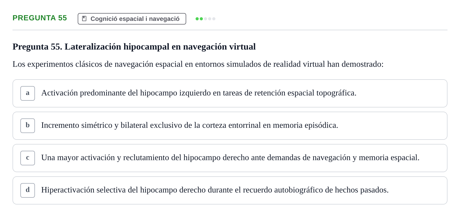
Task: Select answer option c letter box
Action: [28, 158]
